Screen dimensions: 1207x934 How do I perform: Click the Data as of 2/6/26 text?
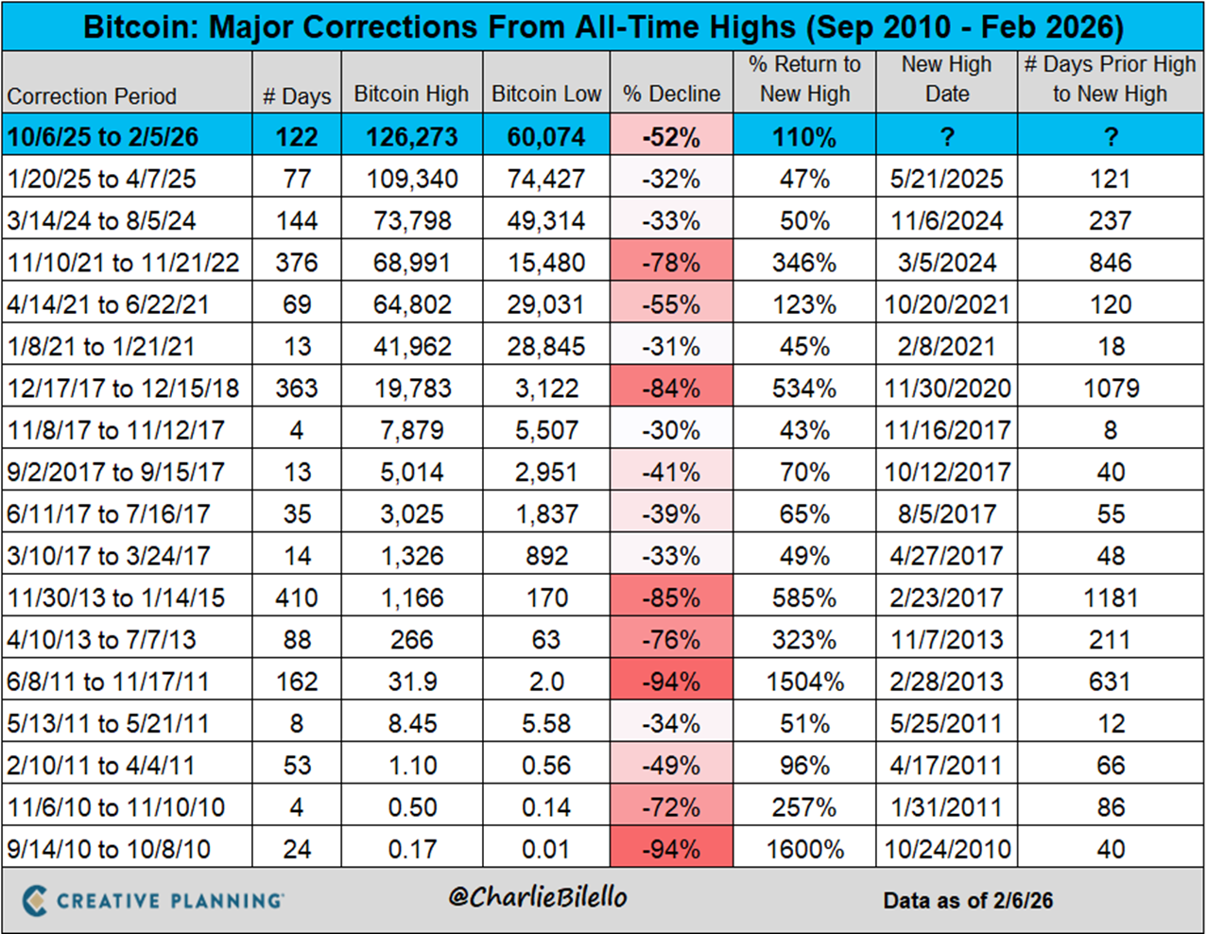tap(968, 900)
